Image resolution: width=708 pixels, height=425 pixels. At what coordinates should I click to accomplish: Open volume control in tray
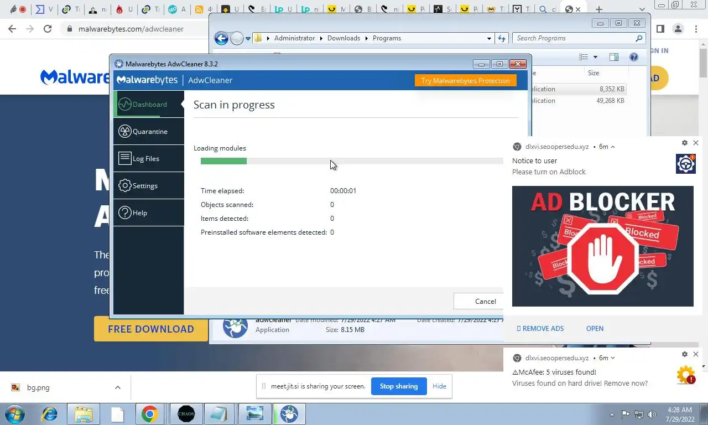coord(652,414)
